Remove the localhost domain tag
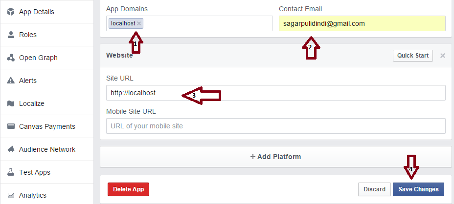This screenshot has height=204, width=454. pyautogui.click(x=139, y=23)
